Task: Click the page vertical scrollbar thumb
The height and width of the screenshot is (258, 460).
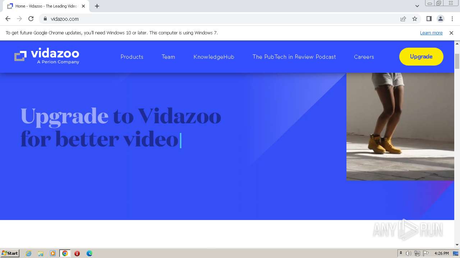Action: pos(457,61)
